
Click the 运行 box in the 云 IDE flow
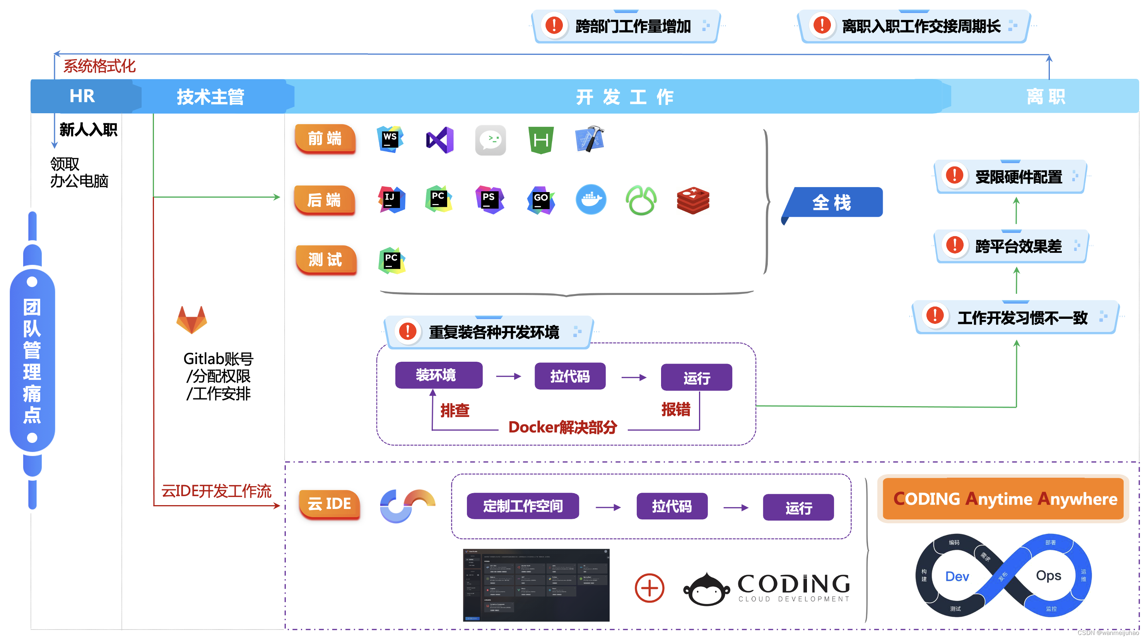click(798, 507)
